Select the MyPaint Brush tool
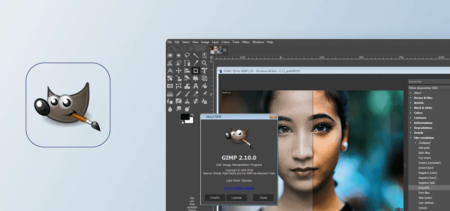 179,101
